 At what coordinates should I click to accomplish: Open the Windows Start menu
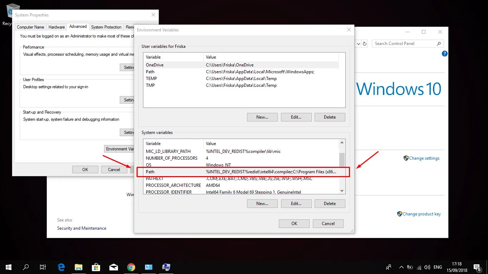[x=8, y=267]
